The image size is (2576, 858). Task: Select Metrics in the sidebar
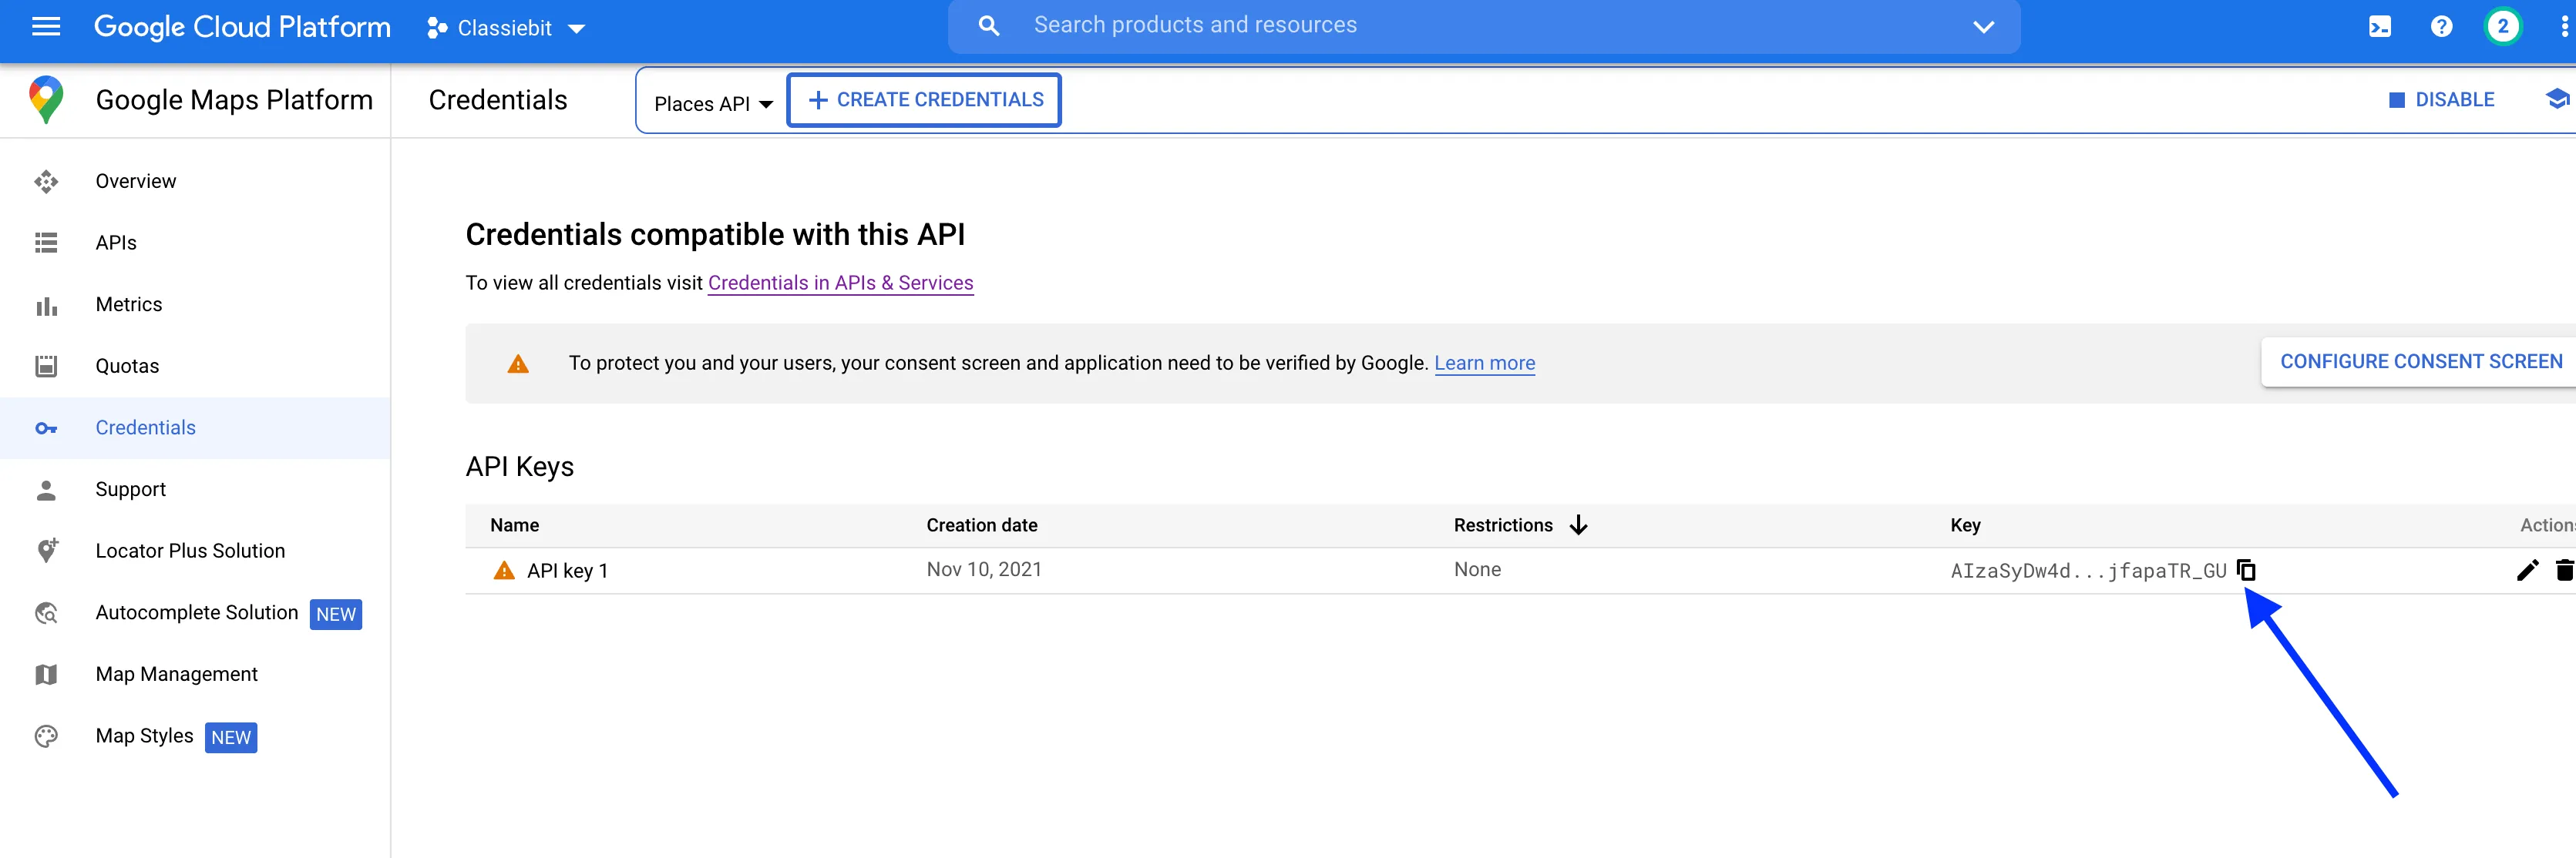(x=129, y=303)
